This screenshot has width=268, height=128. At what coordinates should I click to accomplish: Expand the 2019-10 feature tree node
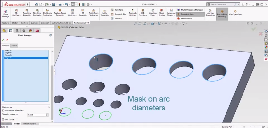(x=55, y=27)
